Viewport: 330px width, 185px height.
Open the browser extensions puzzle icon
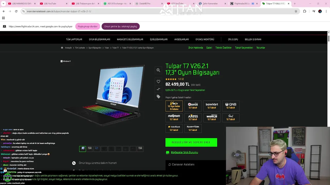305,11
